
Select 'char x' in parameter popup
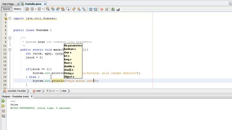click(68, 52)
